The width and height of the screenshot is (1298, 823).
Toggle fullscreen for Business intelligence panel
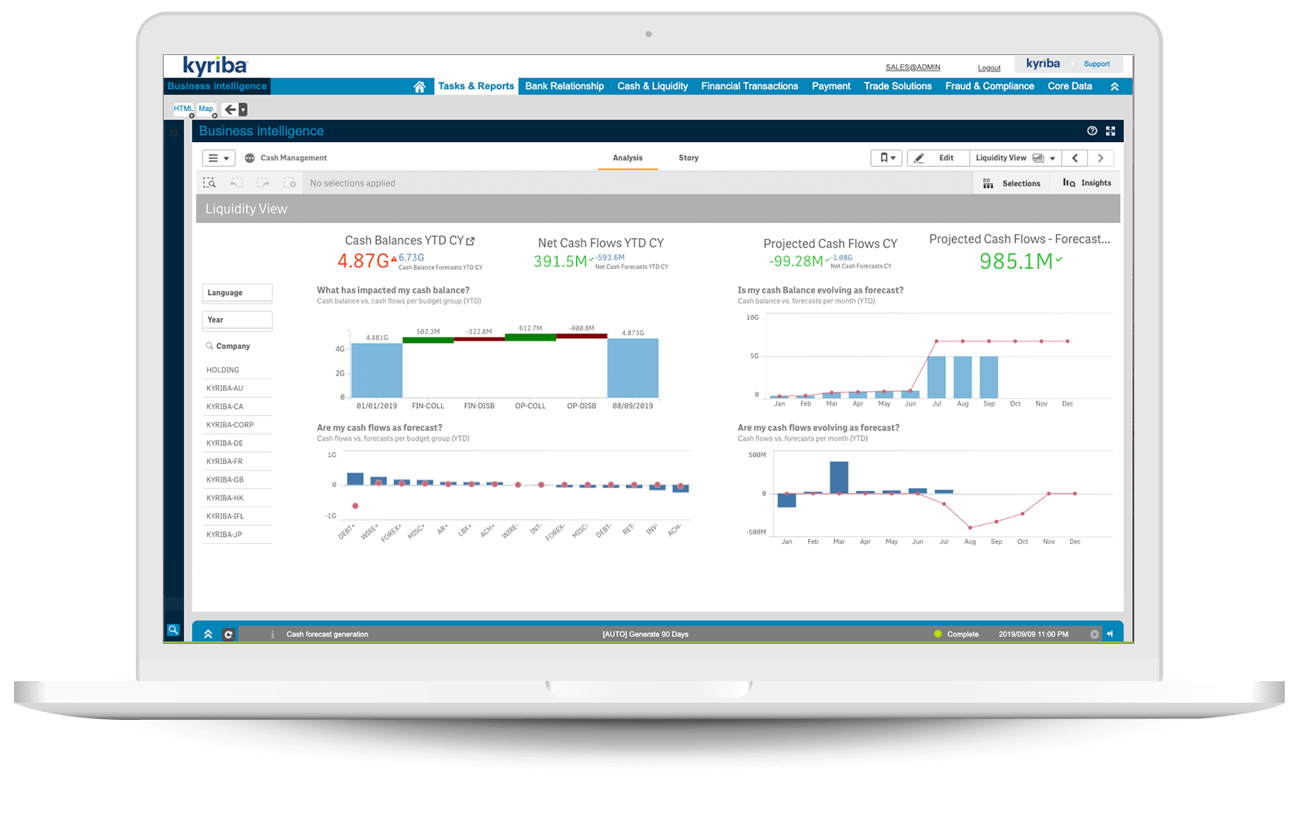click(x=1110, y=131)
